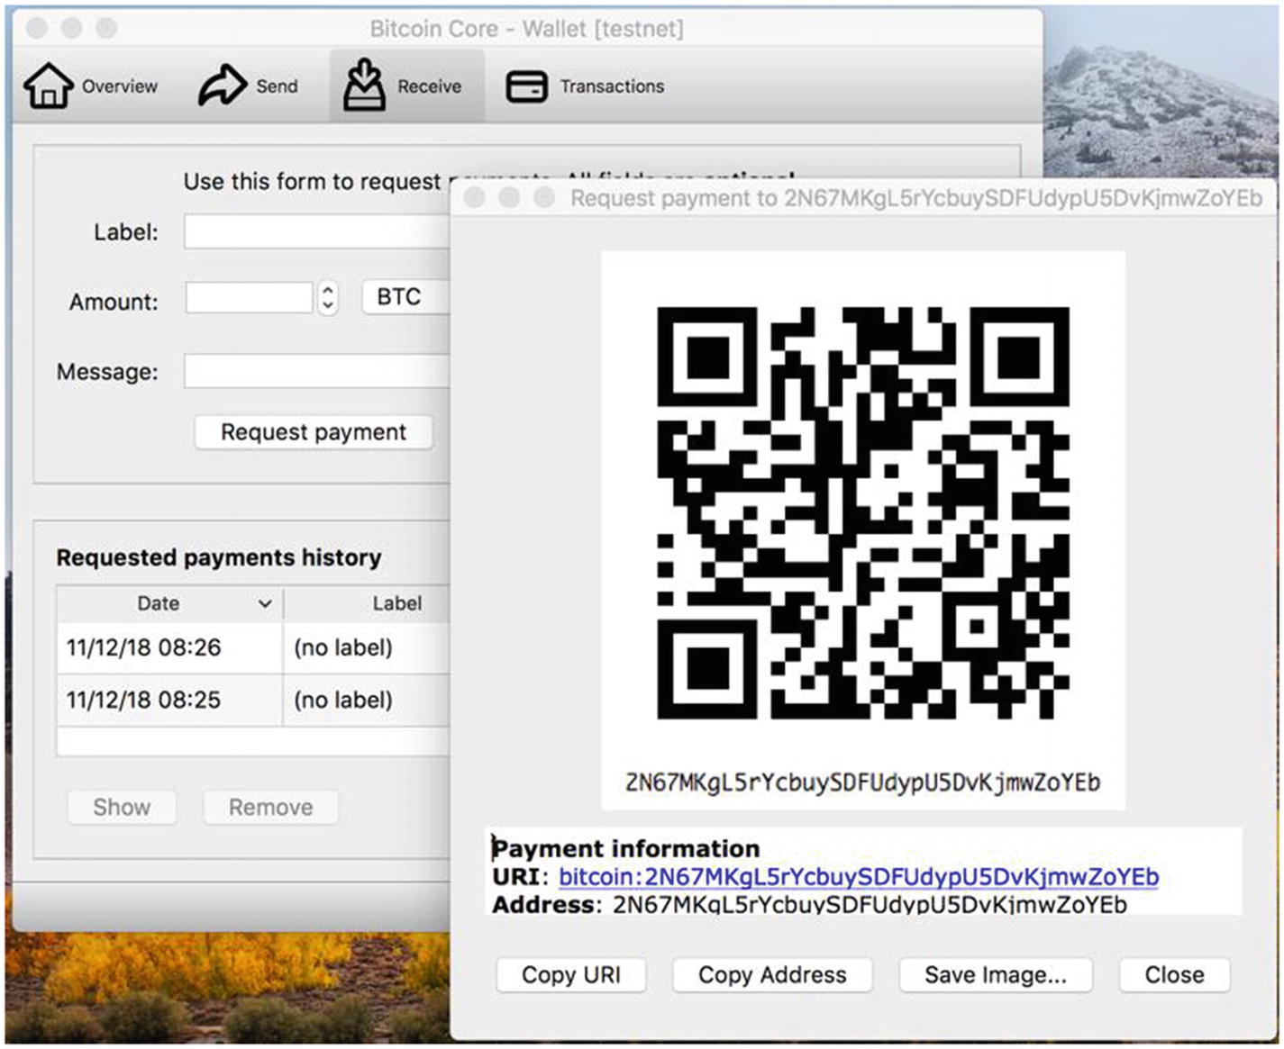Select the 11/12/18 08:25 history date cell

(x=169, y=700)
